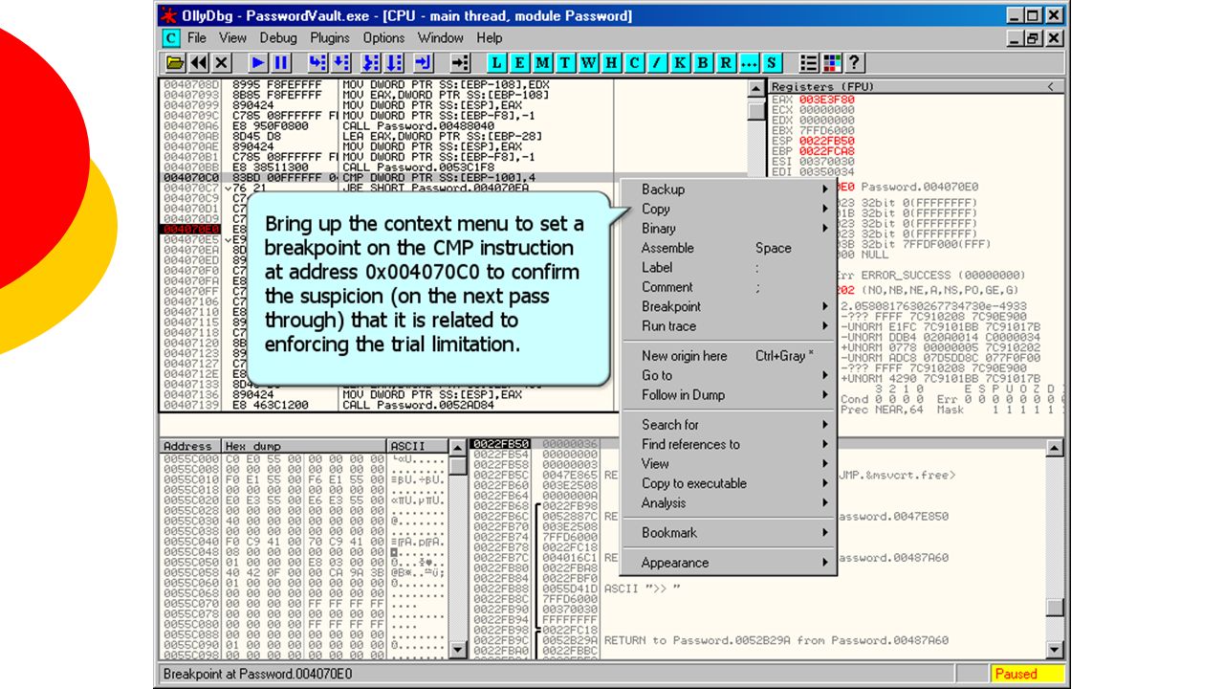Show Handles with the H button
This screenshot has width=1224, height=689.
(612, 63)
